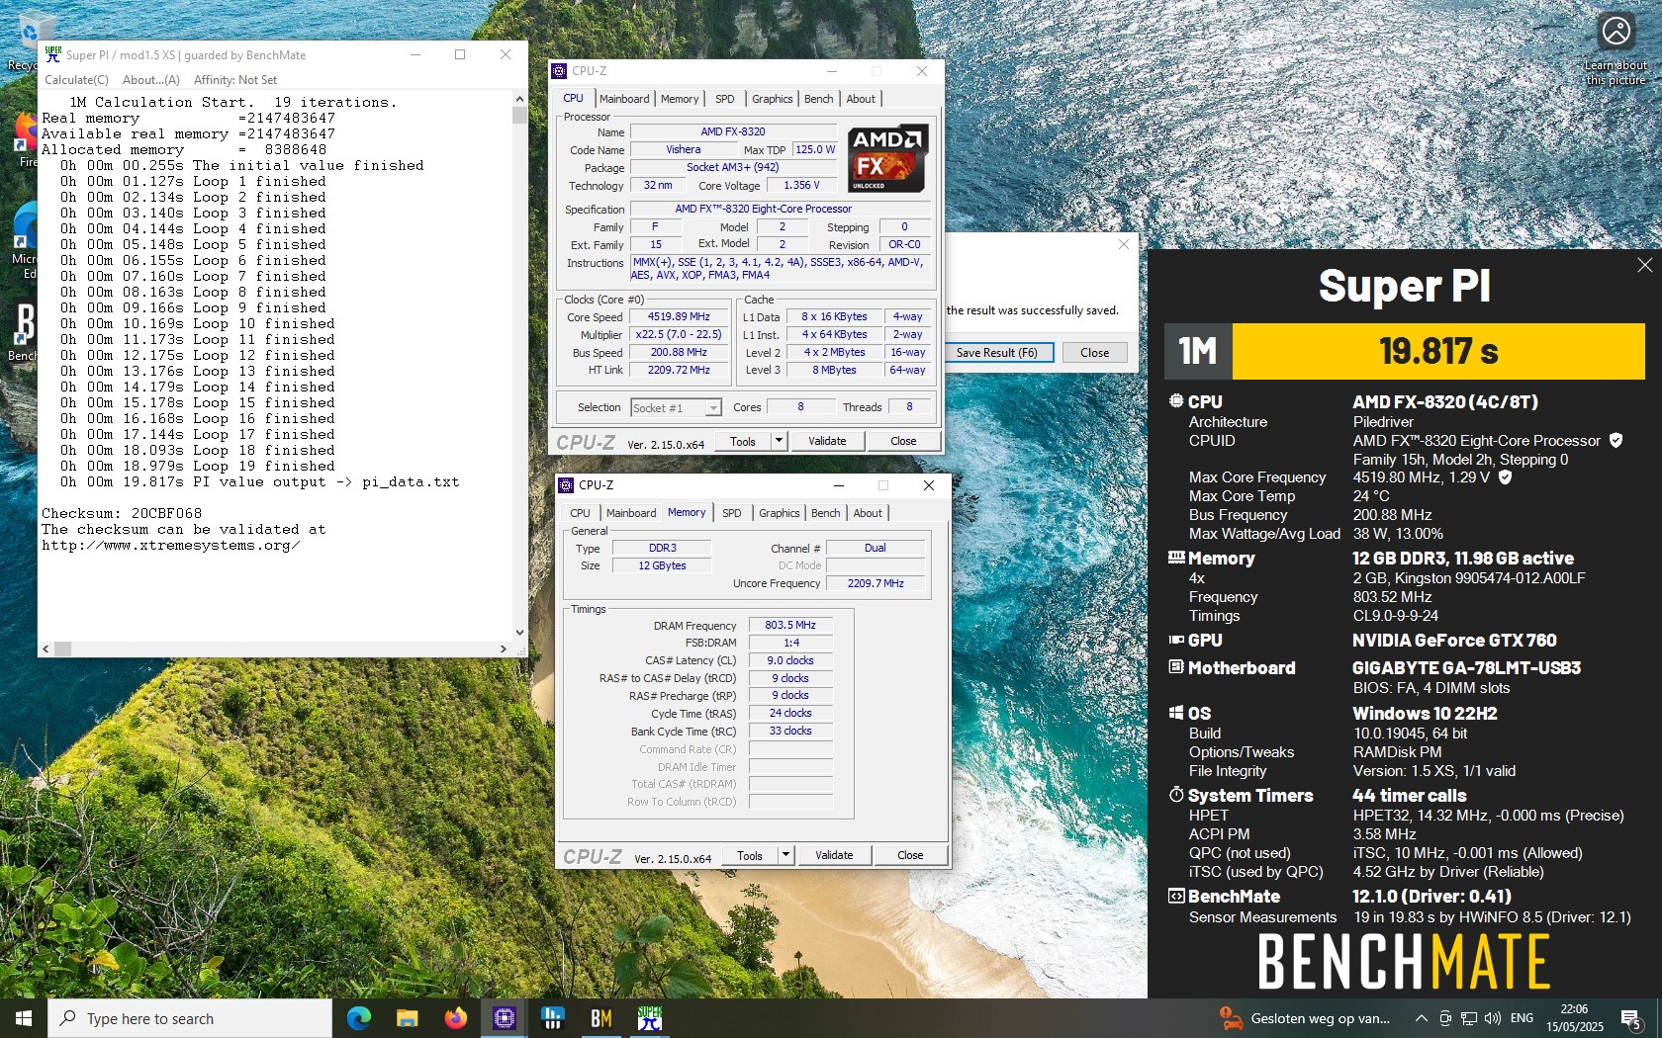Click Close button in top CPU-Z

(903, 441)
